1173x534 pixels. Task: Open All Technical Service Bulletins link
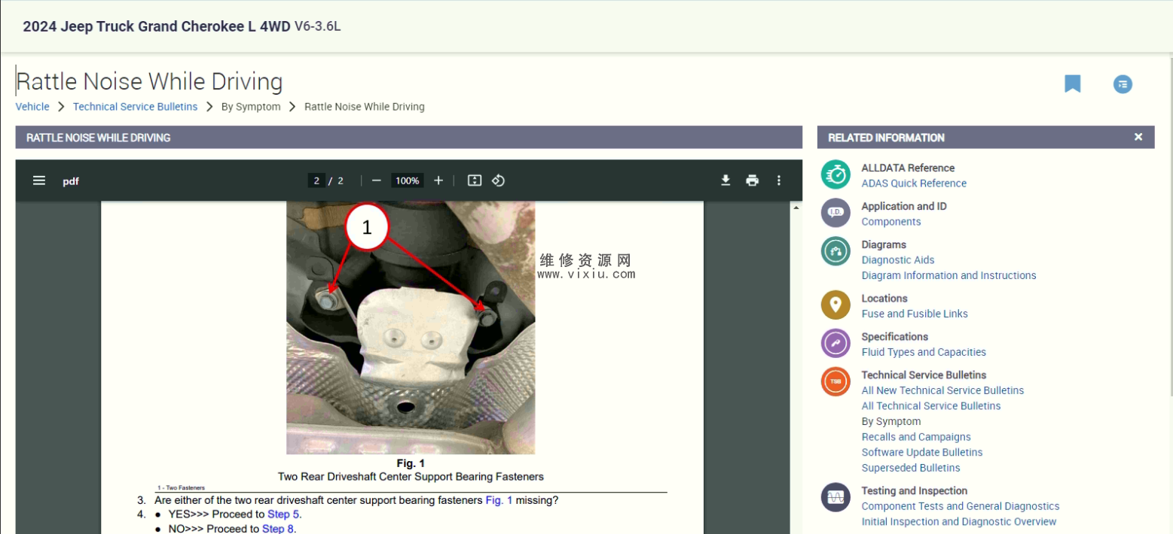tap(931, 406)
